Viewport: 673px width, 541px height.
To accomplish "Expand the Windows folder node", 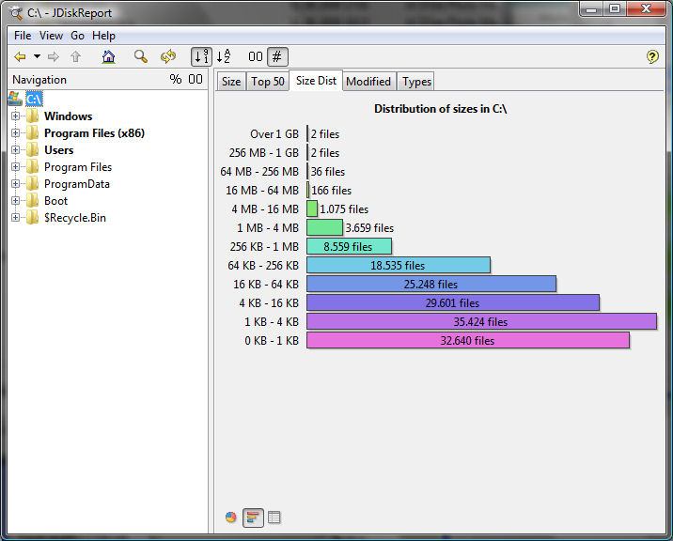I will [x=15, y=116].
